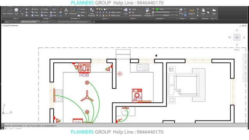Select the Line drawing tool
This screenshot has height=140, width=249.
click(x=4, y=11)
